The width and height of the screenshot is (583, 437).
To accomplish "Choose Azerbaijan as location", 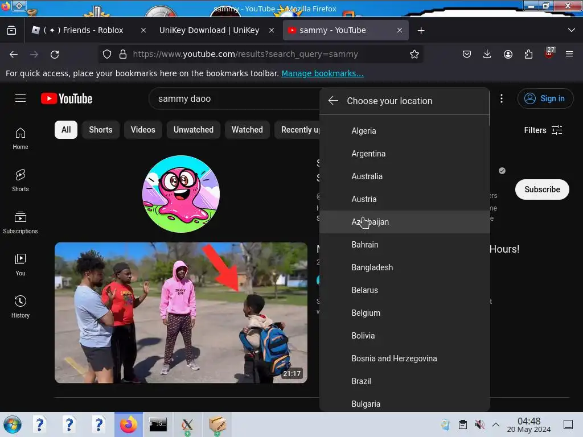I will pos(405,222).
